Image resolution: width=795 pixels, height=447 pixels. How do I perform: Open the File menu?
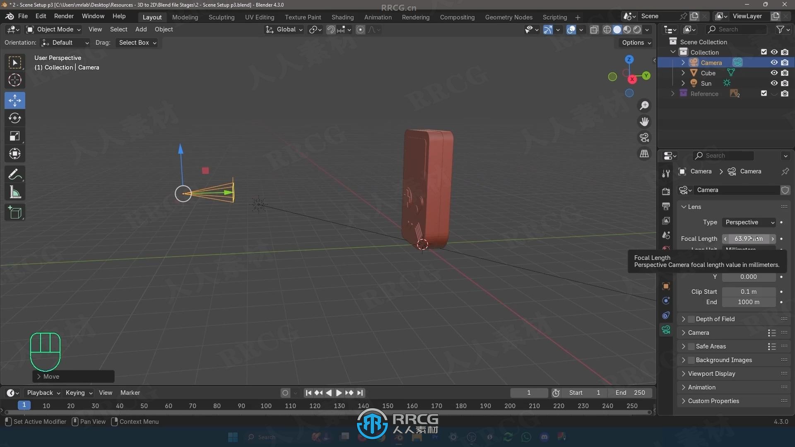click(23, 16)
